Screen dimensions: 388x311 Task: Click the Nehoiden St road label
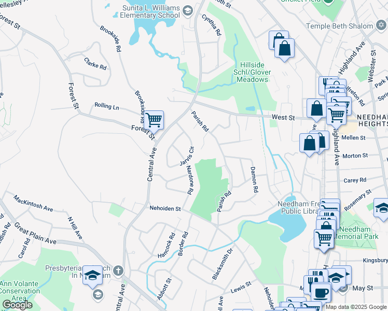(x=165, y=208)
